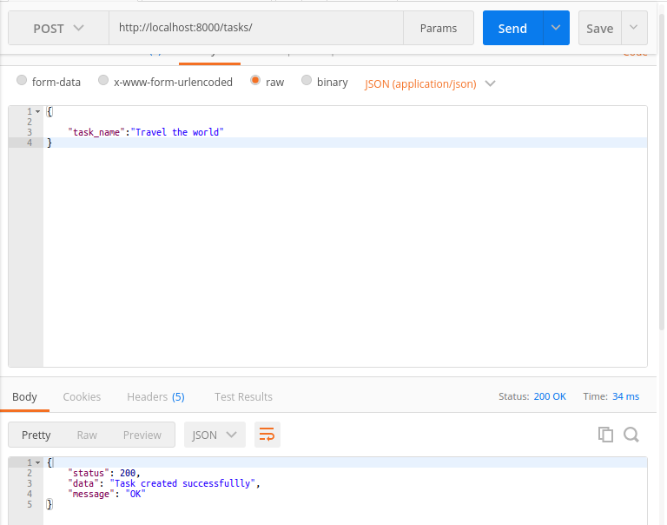Choose Pretty response view

point(36,435)
